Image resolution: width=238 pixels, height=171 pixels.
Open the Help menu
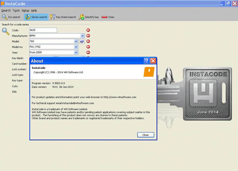(34, 10)
